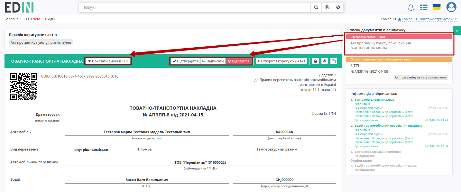This screenshot has height=192, width=461.
Task: Open the user profile avatar
Action: [x=451, y=7]
